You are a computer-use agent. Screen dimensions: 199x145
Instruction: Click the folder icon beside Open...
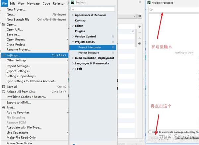[x=4, y=24]
